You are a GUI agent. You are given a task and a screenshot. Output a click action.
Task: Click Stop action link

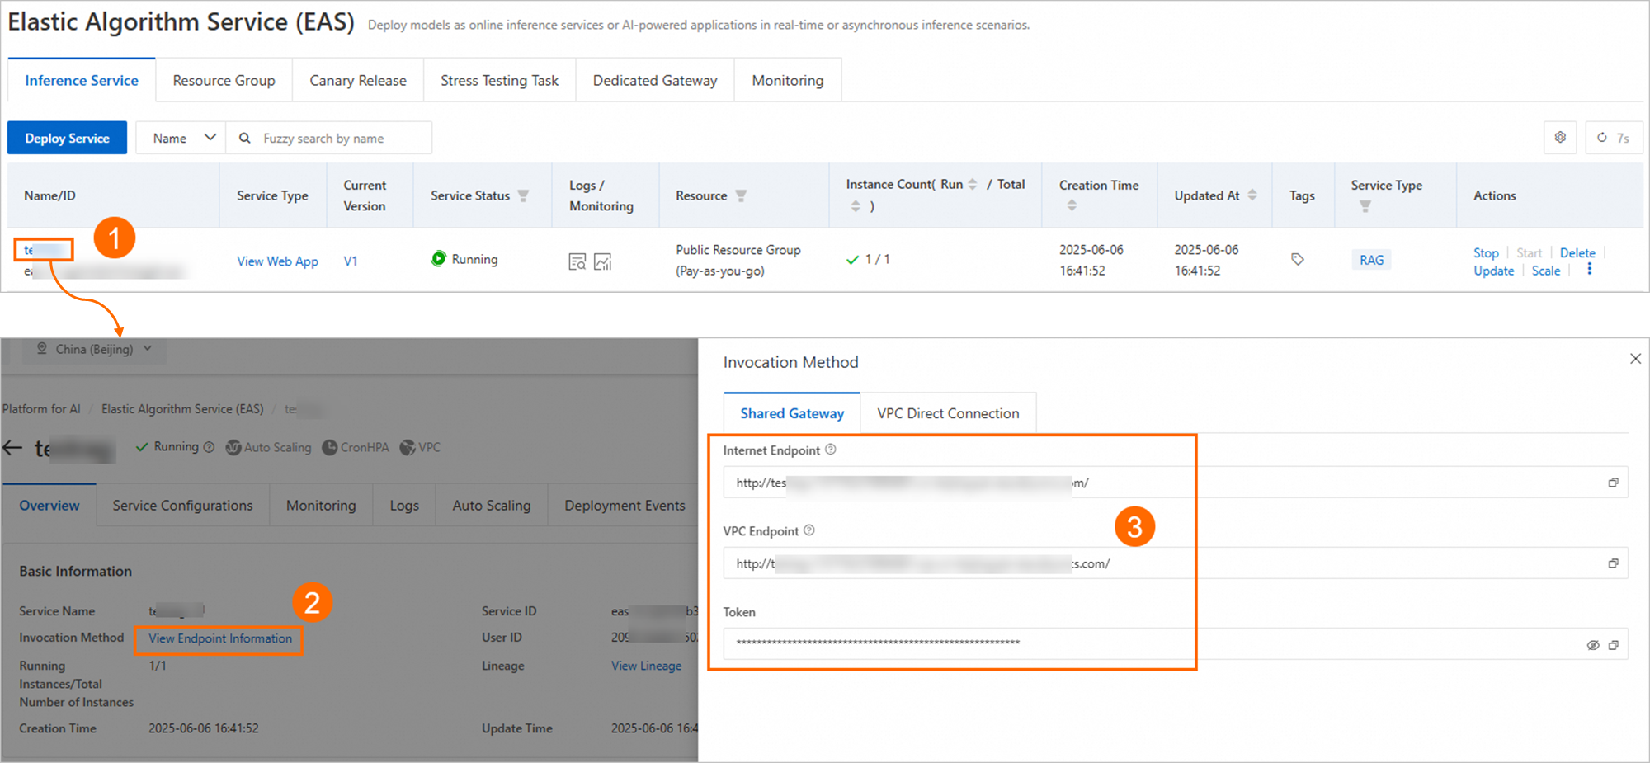tap(1486, 252)
